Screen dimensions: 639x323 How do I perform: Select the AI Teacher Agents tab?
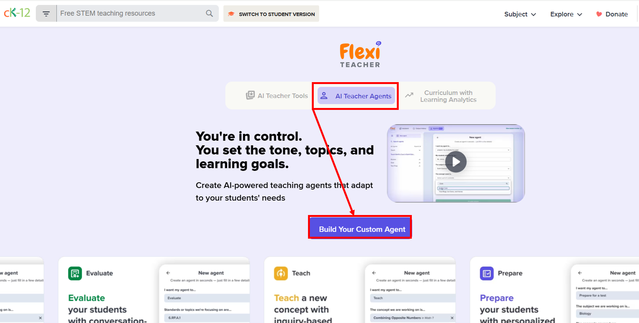tap(356, 96)
